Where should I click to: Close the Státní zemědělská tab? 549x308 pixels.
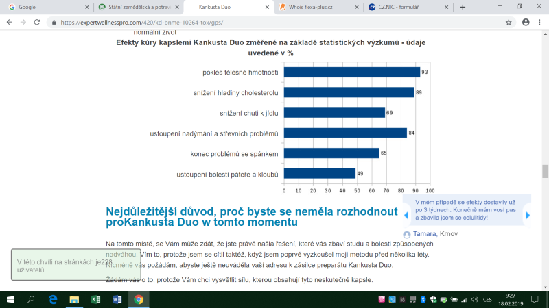pos(177,7)
